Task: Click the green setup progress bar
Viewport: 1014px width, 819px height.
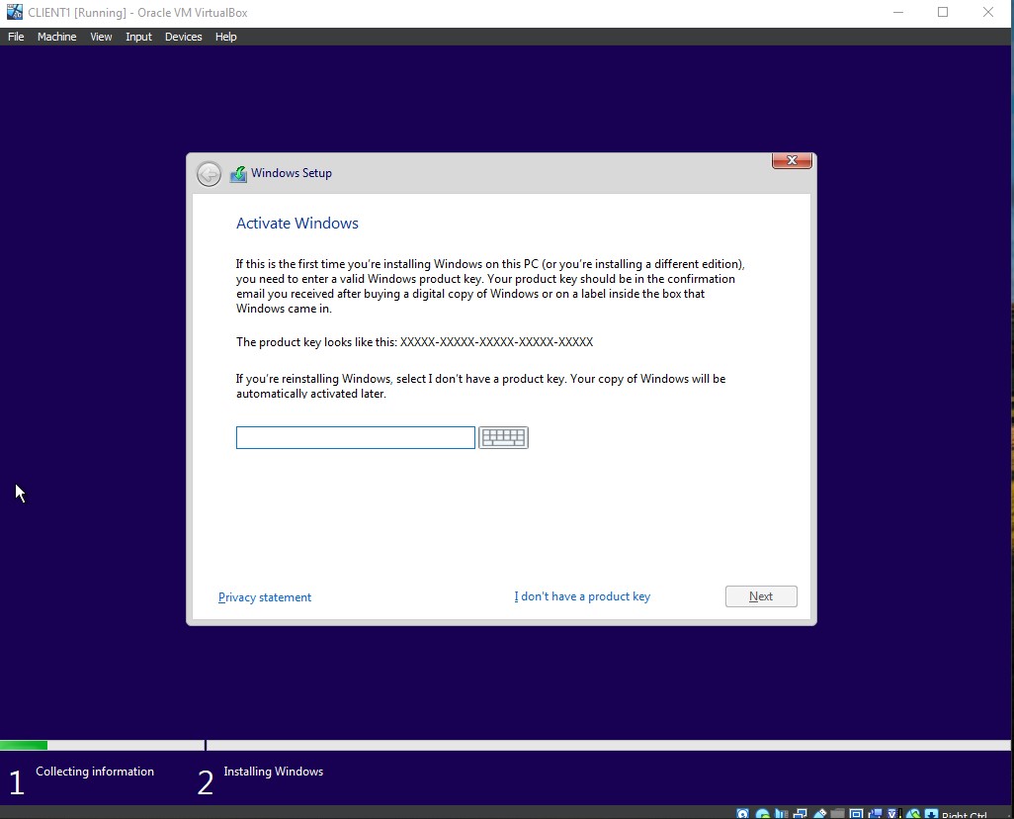Action: (24, 745)
